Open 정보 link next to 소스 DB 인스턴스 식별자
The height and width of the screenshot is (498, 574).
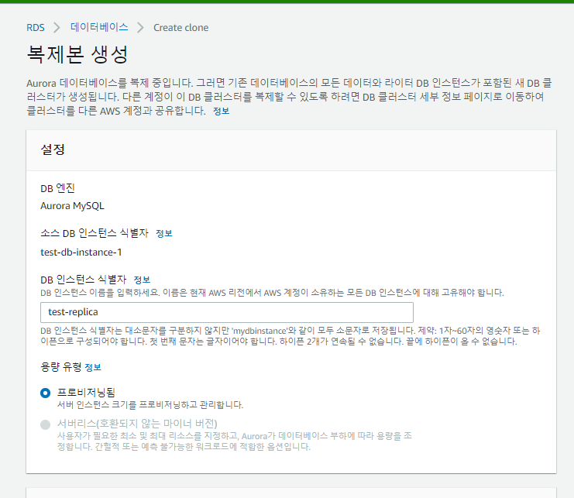pos(164,233)
